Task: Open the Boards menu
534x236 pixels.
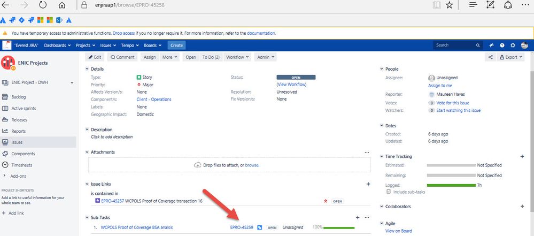Action: coord(152,45)
